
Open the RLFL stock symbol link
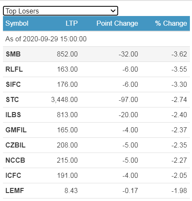pyautogui.click(x=14, y=69)
